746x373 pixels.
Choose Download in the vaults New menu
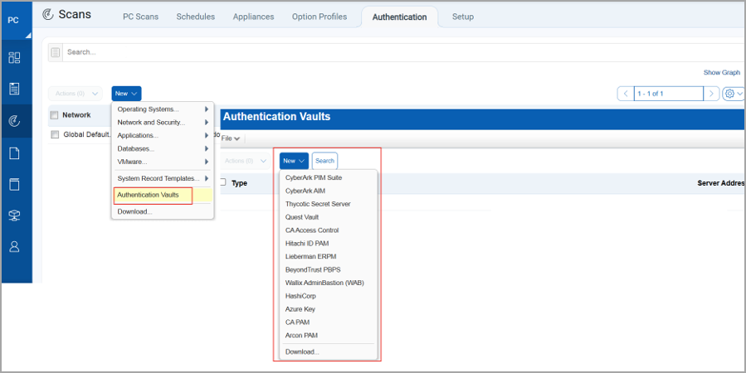[x=328, y=352]
